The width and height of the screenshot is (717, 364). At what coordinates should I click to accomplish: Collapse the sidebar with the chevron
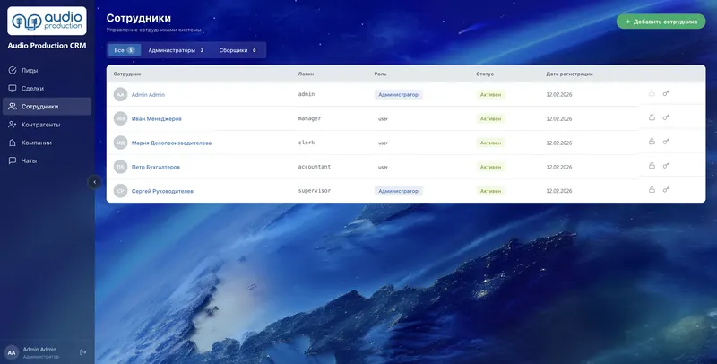coord(95,182)
